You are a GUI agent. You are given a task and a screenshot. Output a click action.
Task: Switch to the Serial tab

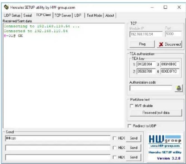28,15
